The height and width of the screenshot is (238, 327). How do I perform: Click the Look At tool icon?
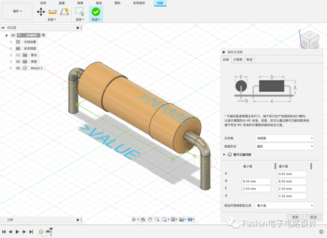(x=143, y=219)
